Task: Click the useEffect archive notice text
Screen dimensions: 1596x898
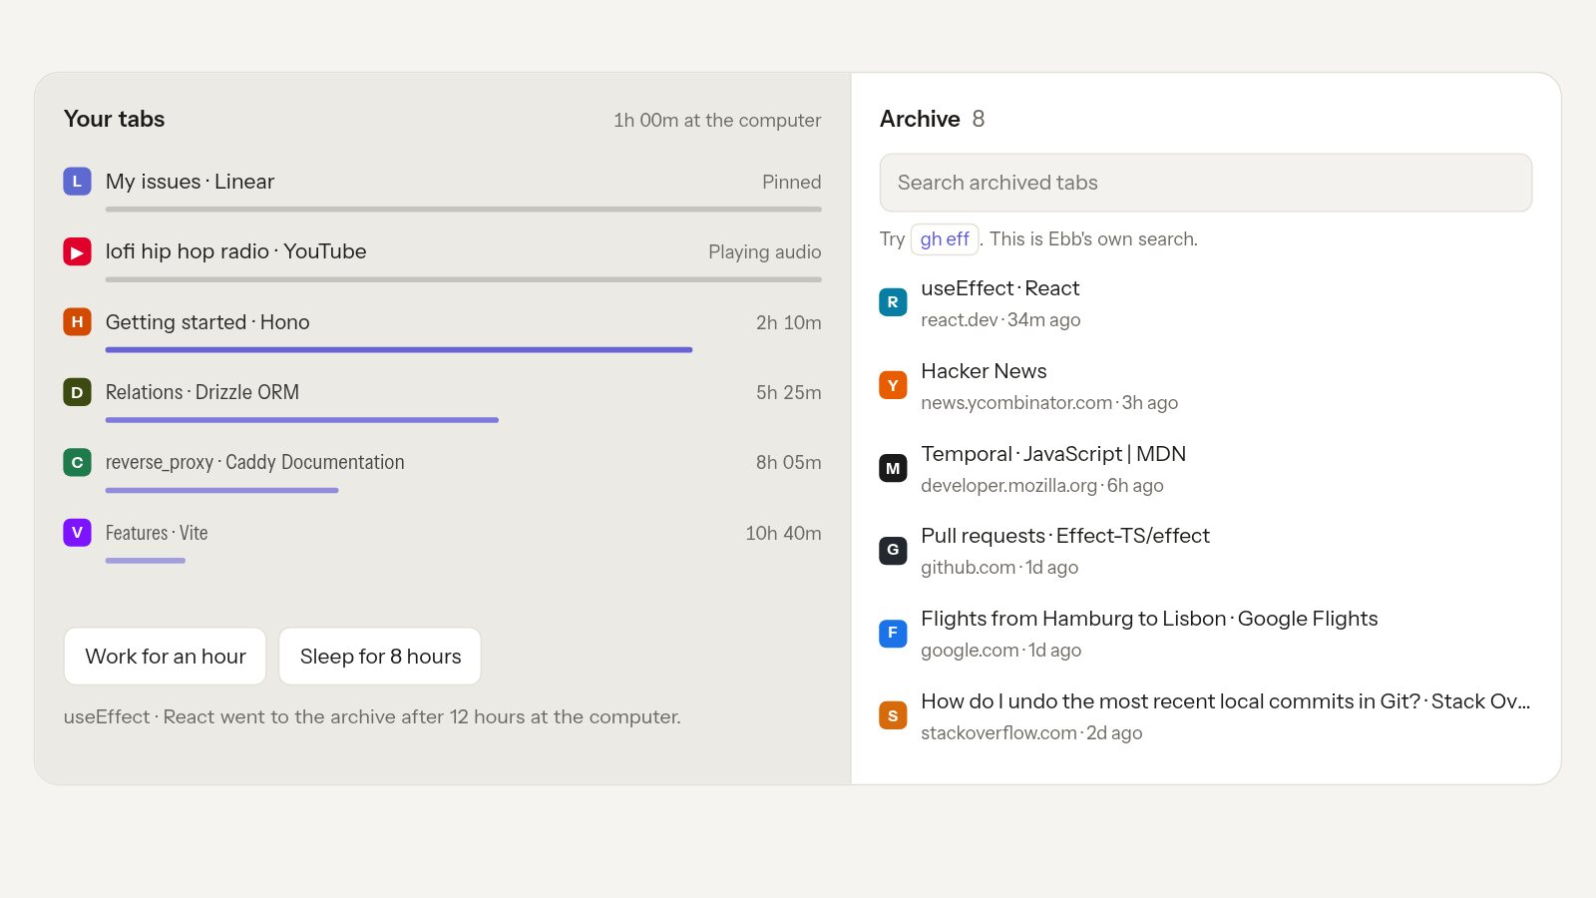Action: pos(372,716)
